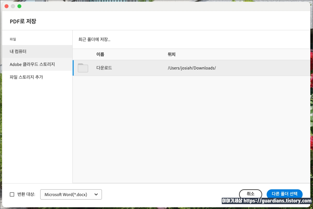Choose 파일 스토리지 추가 in the sidebar

(37, 77)
